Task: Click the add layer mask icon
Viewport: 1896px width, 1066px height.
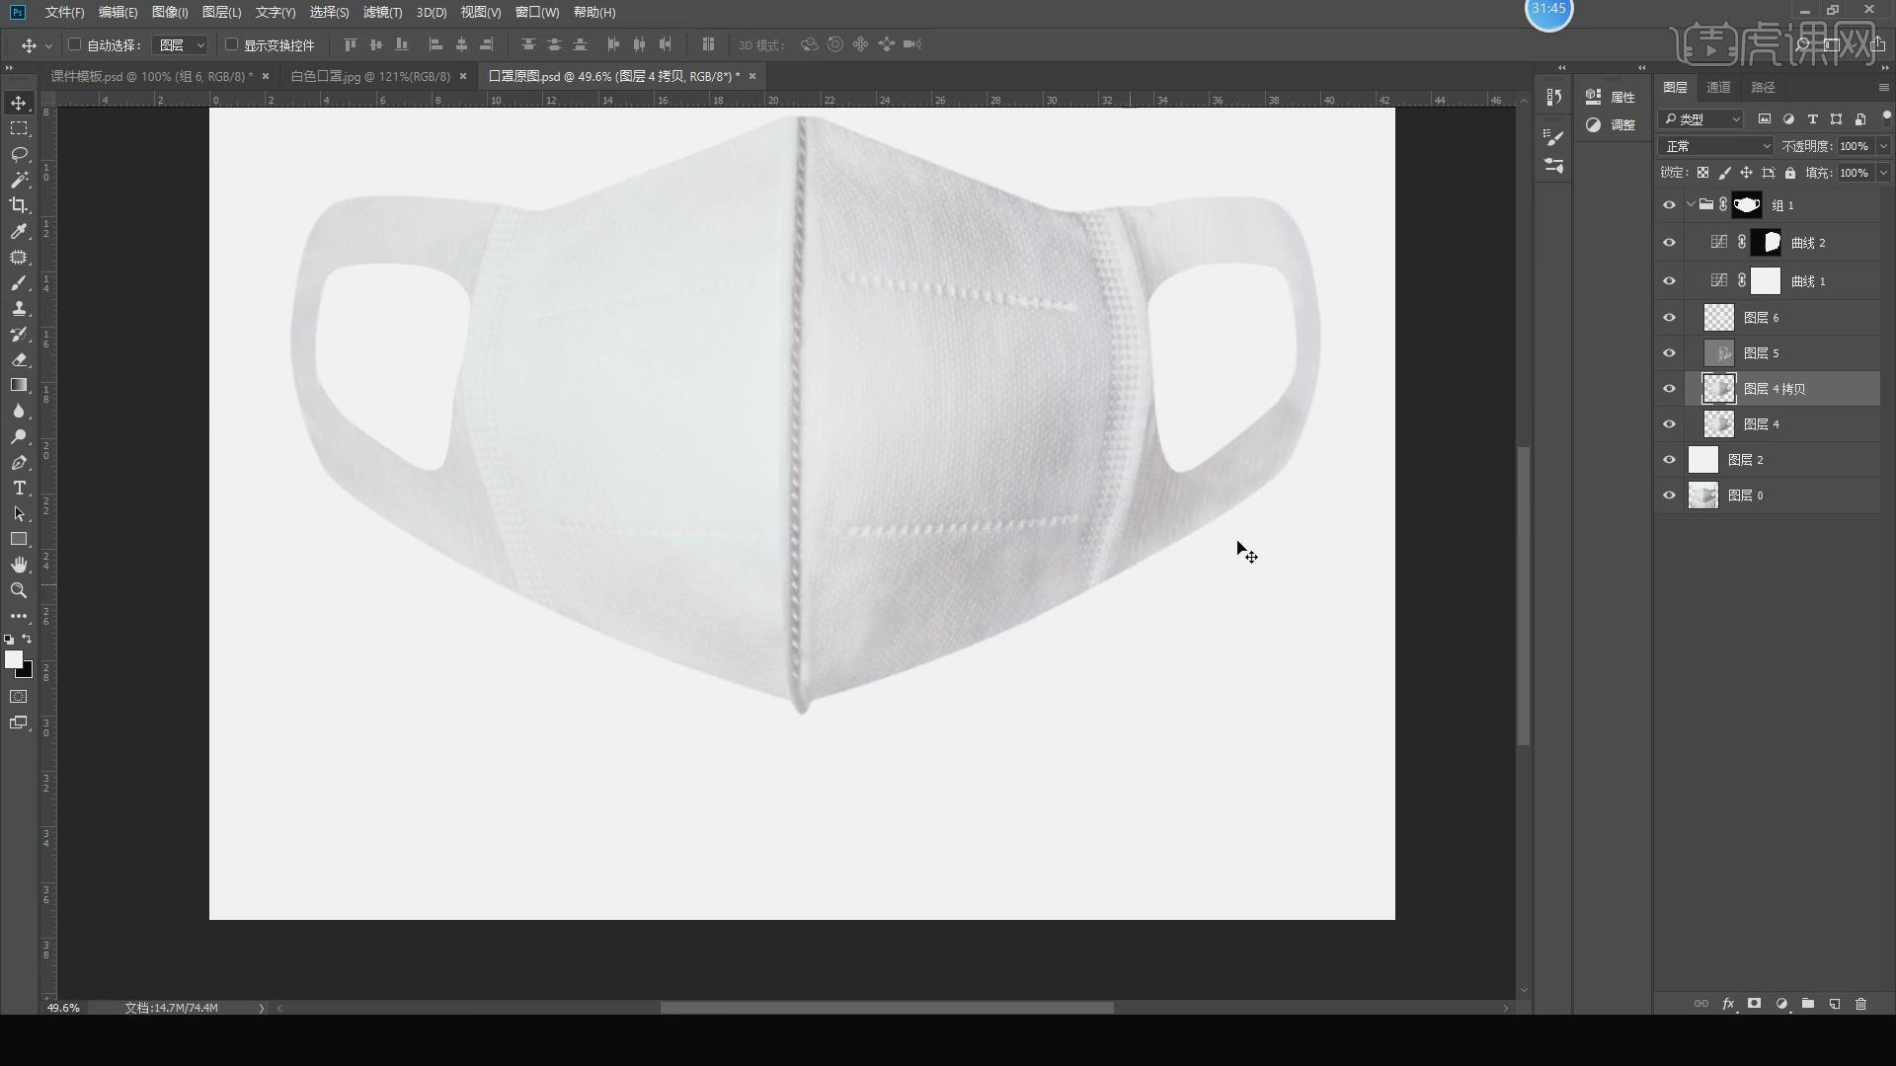Action: coord(1755,1004)
